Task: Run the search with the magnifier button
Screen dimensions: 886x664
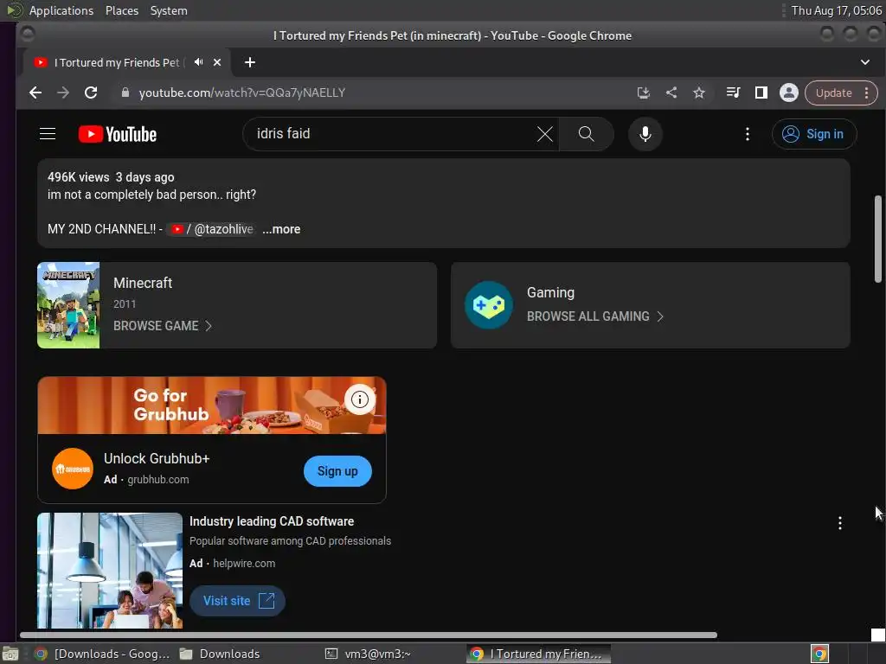Action: (586, 134)
